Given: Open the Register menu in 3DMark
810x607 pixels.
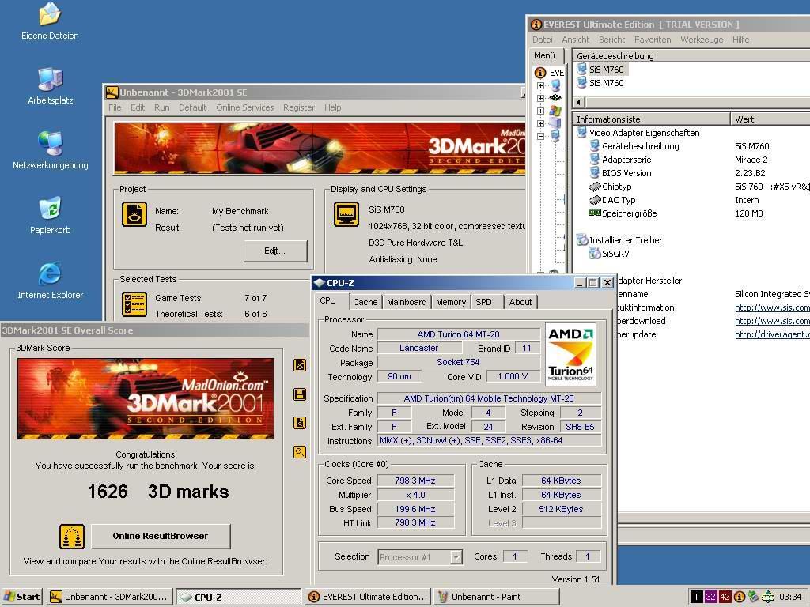Looking at the screenshot, I should 298,107.
